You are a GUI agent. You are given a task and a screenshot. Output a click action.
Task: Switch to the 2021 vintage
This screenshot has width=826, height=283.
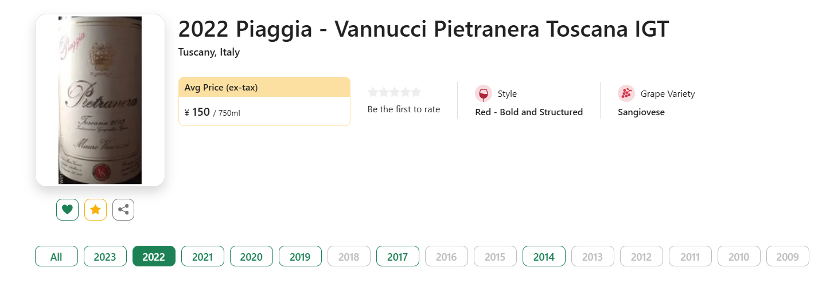pyautogui.click(x=202, y=257)
